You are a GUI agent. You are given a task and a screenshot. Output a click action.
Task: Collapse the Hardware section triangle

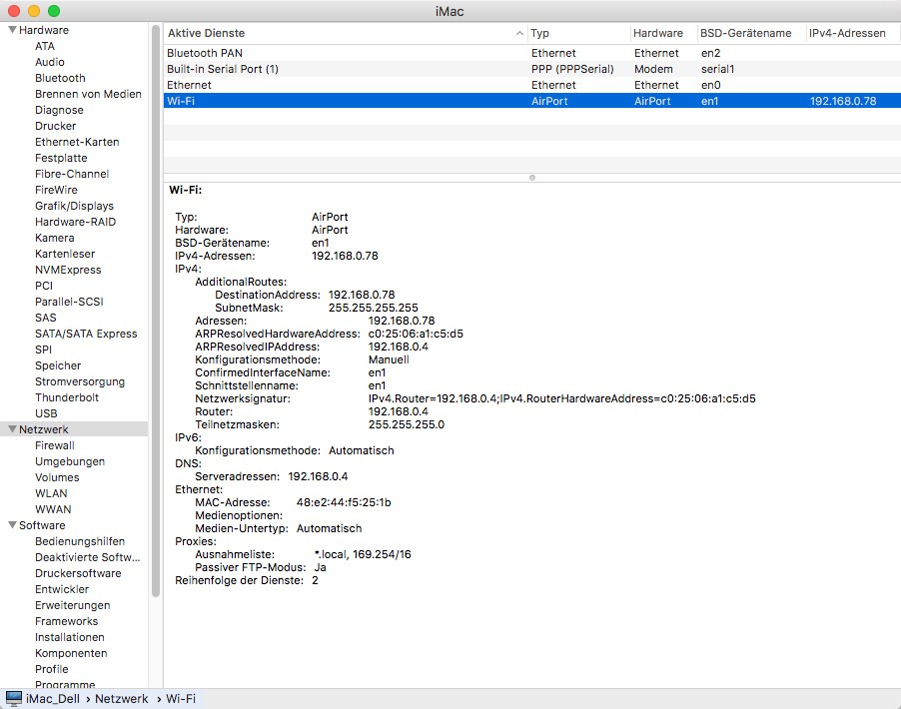(x=12, y=30)
